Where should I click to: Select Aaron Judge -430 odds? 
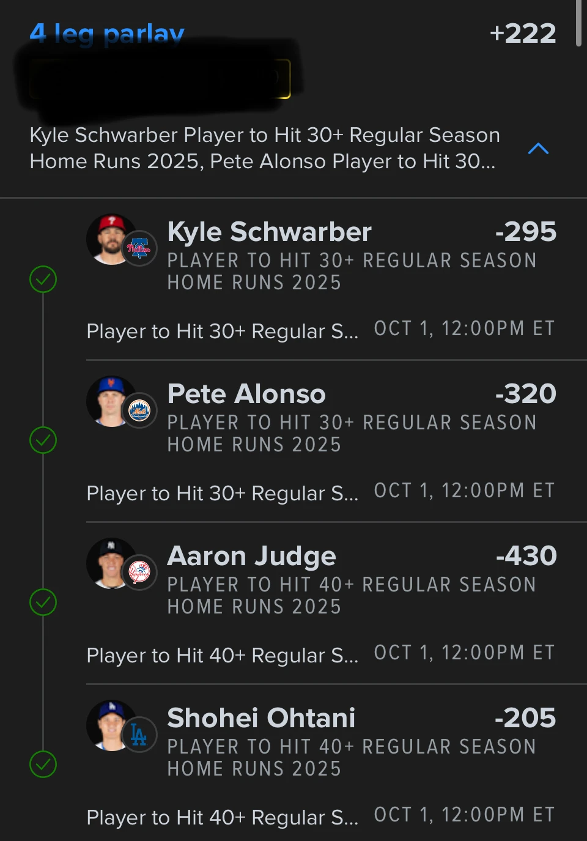(526, 556)
